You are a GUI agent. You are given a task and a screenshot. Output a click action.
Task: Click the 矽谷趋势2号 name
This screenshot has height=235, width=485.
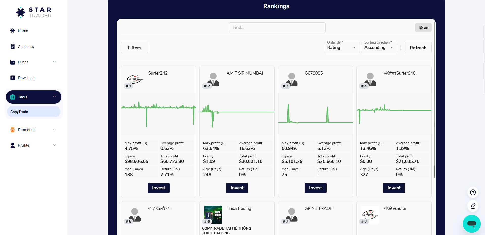(160, 208)
